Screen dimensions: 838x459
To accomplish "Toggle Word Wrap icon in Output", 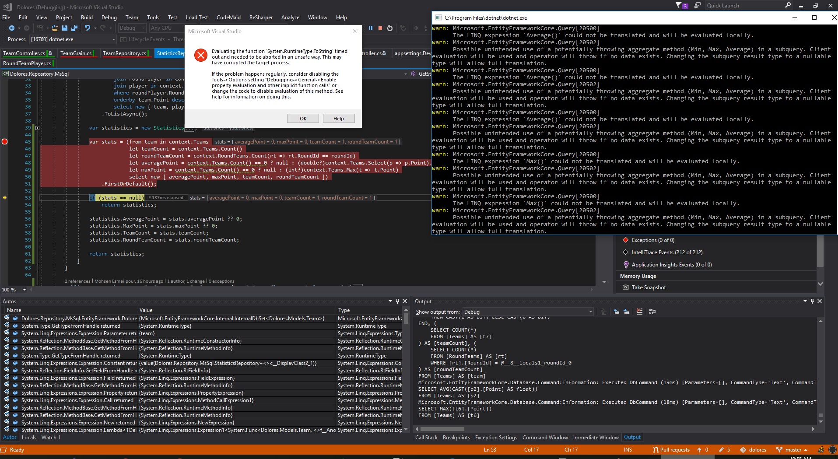I will coord(652,312).
